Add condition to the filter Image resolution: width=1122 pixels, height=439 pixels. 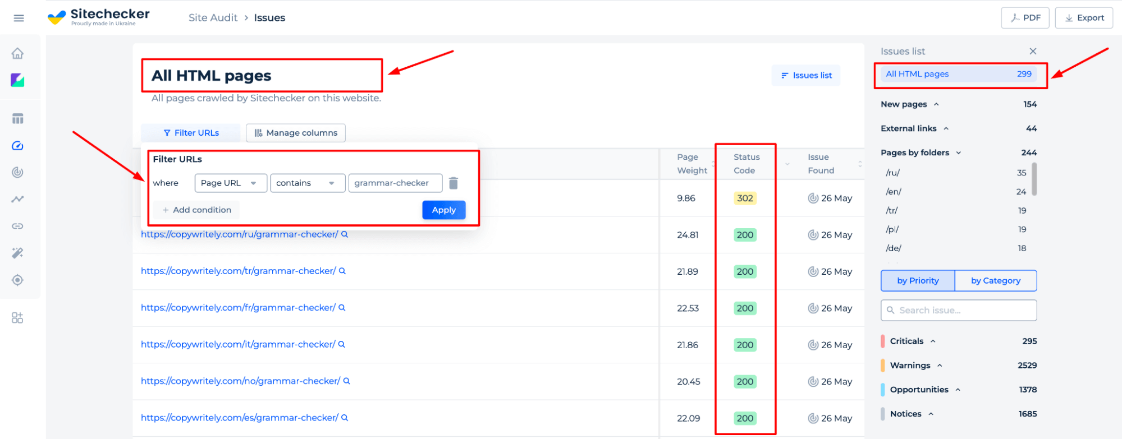[x=196, y=210]
